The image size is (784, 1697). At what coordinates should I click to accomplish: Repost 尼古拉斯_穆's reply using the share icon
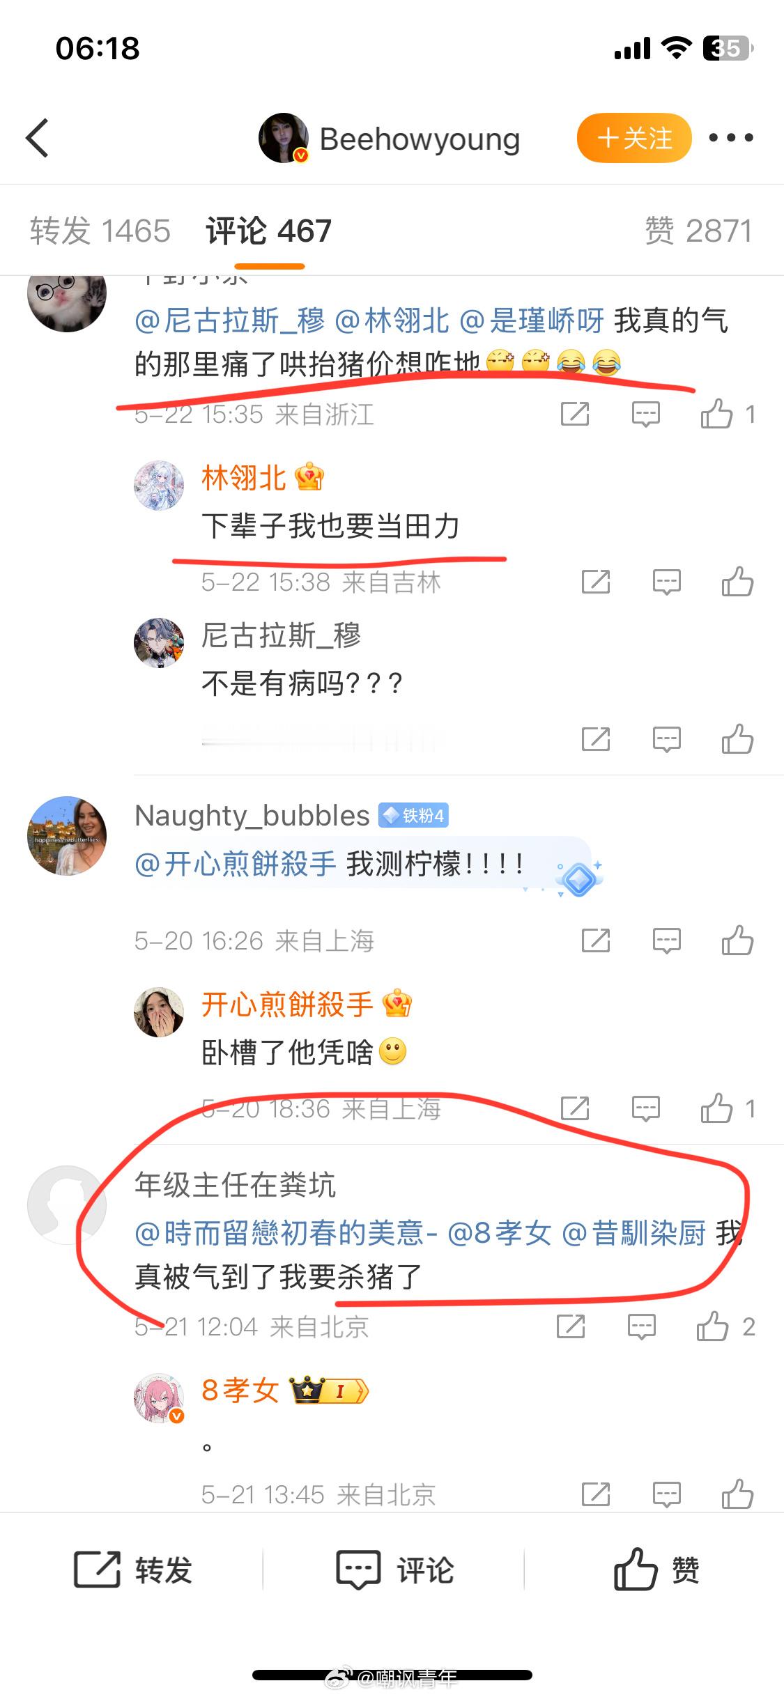pos(596,739)
